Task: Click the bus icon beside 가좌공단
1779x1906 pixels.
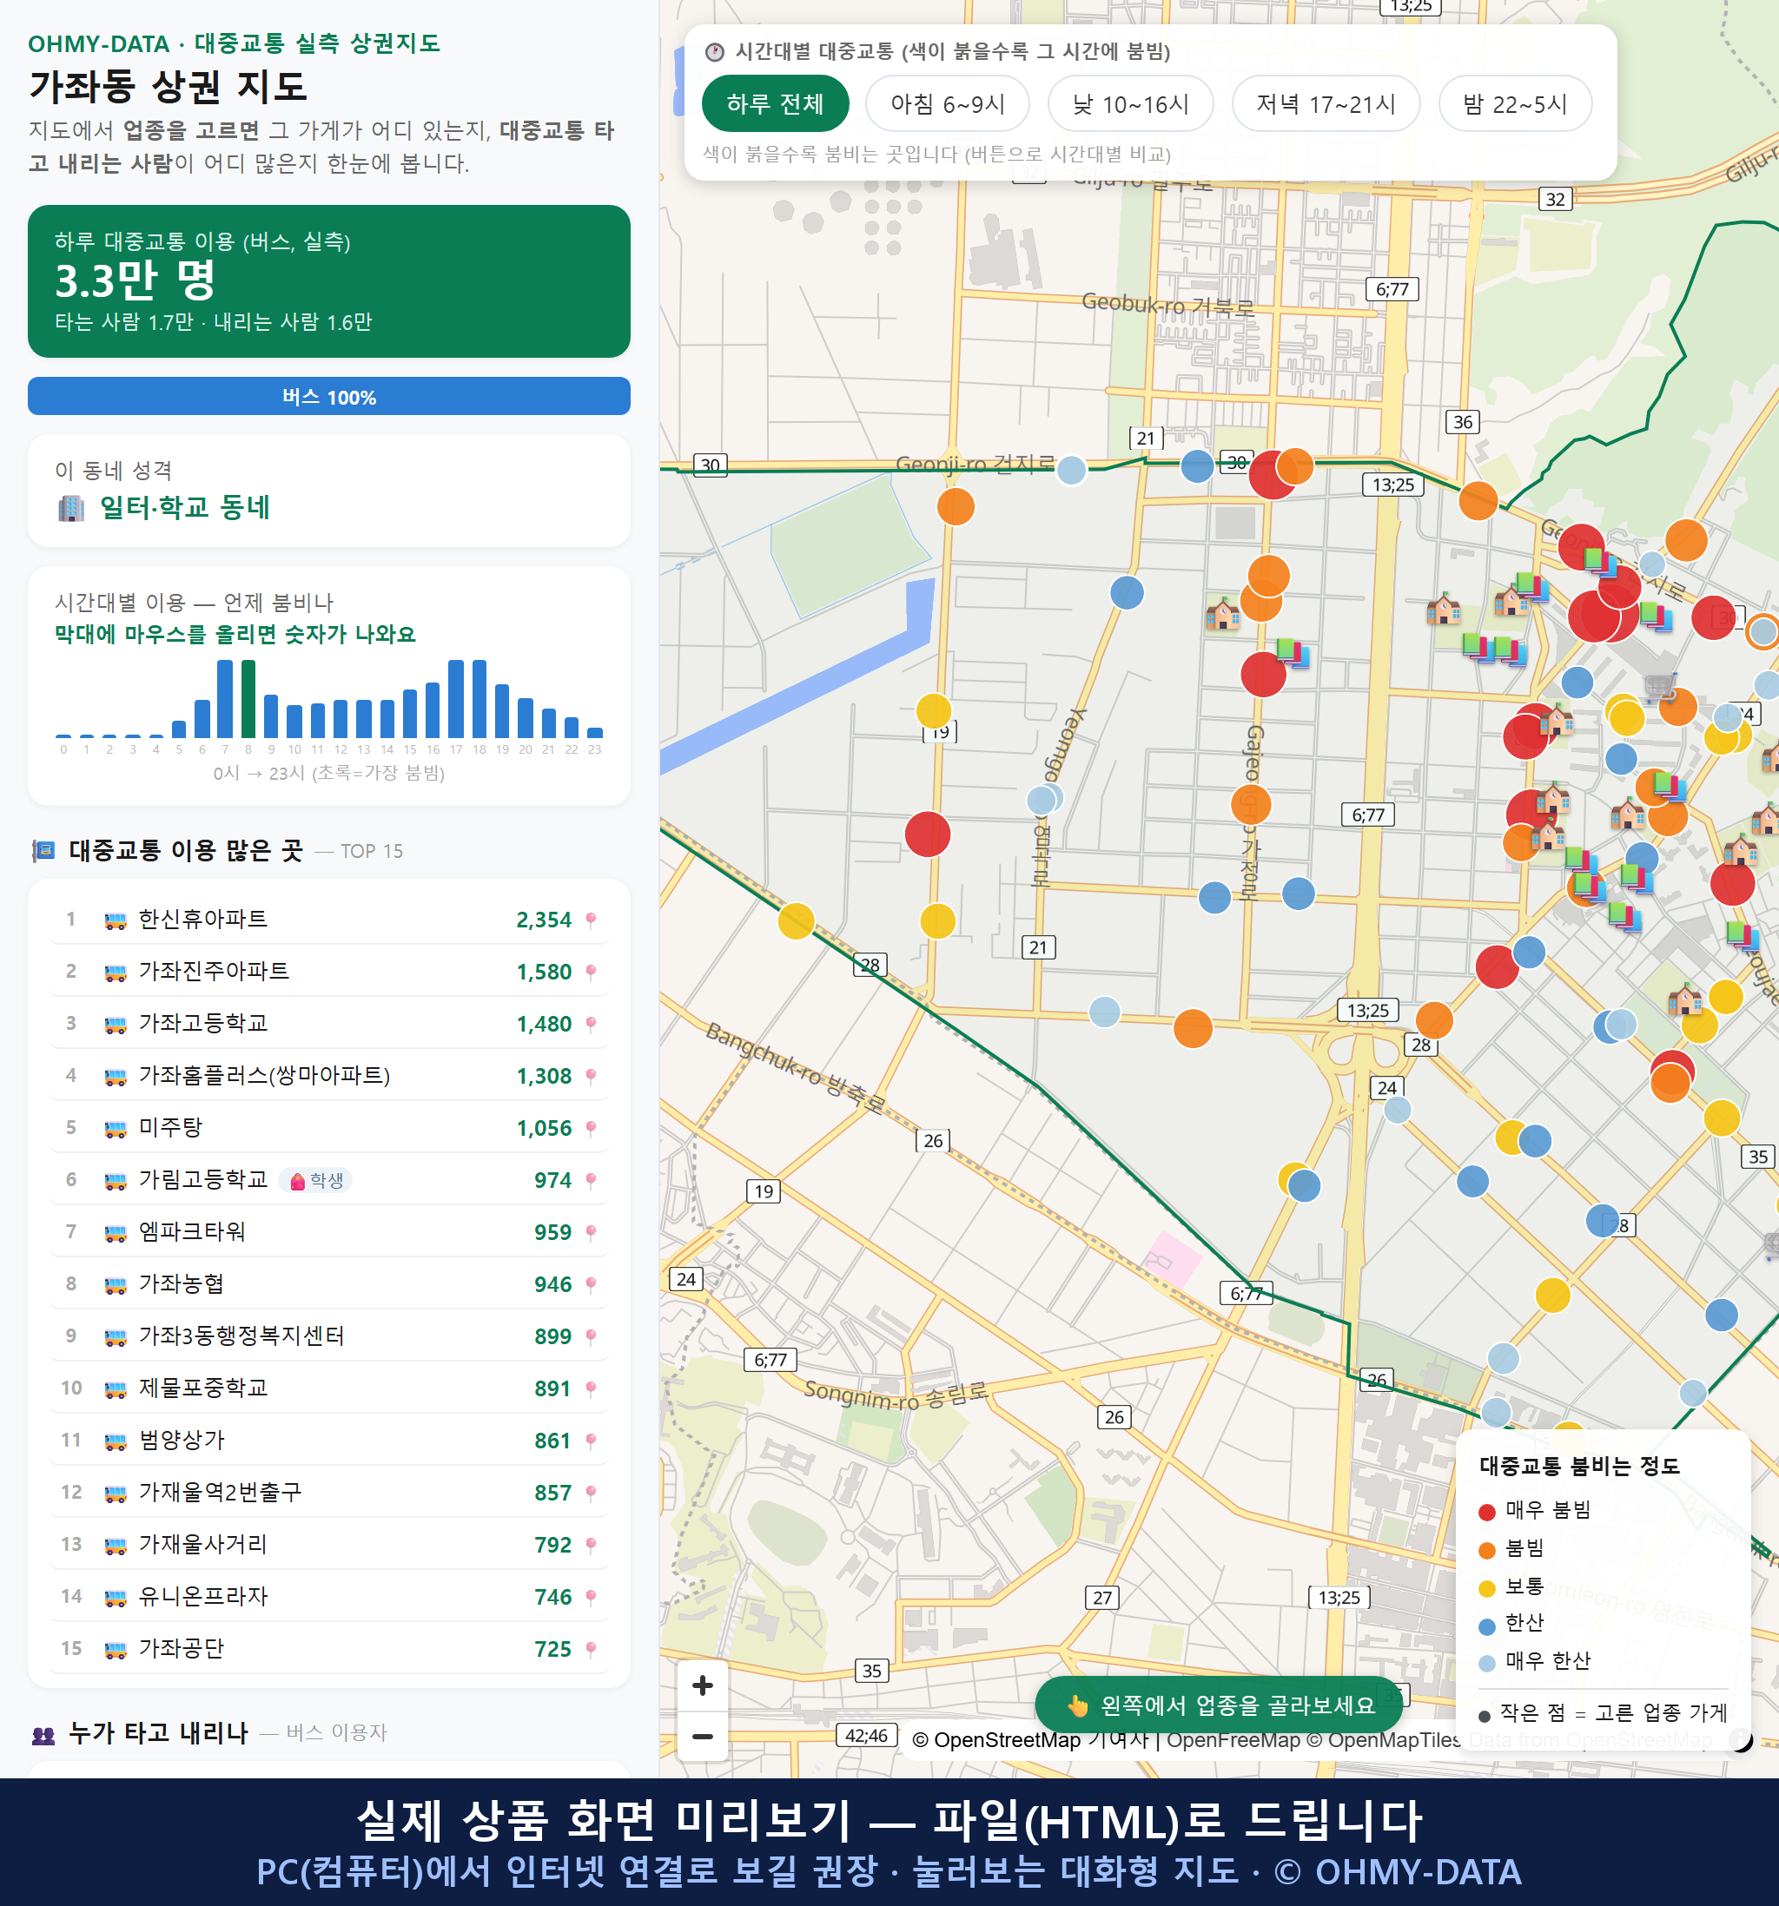Action: [x=115, y=1650]
